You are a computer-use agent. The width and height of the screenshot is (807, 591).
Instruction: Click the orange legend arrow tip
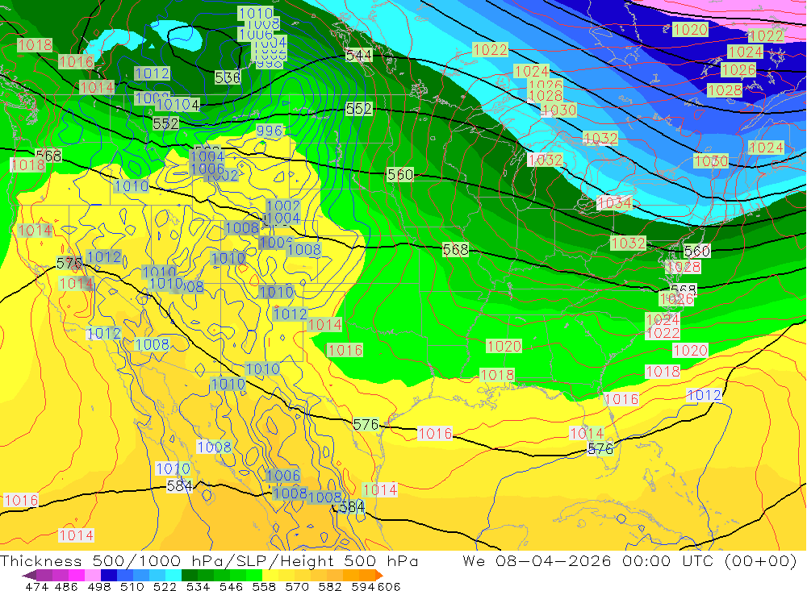[379, 575]
